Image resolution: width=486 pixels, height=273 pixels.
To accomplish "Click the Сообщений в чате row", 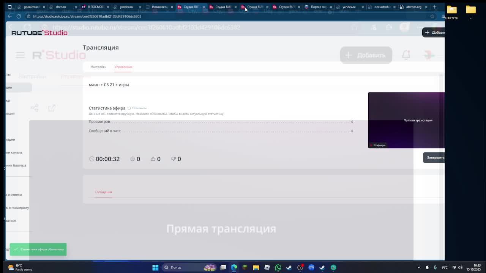I will [x=221, y=131].
